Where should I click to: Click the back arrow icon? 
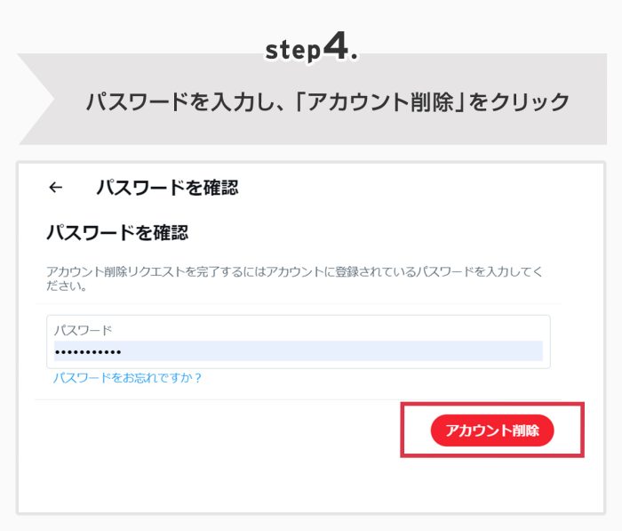[56, 188]
